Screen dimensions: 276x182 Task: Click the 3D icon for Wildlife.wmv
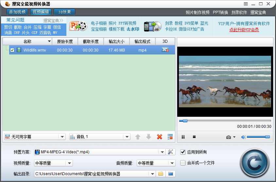pyautogui.click(x=165, y=50)
